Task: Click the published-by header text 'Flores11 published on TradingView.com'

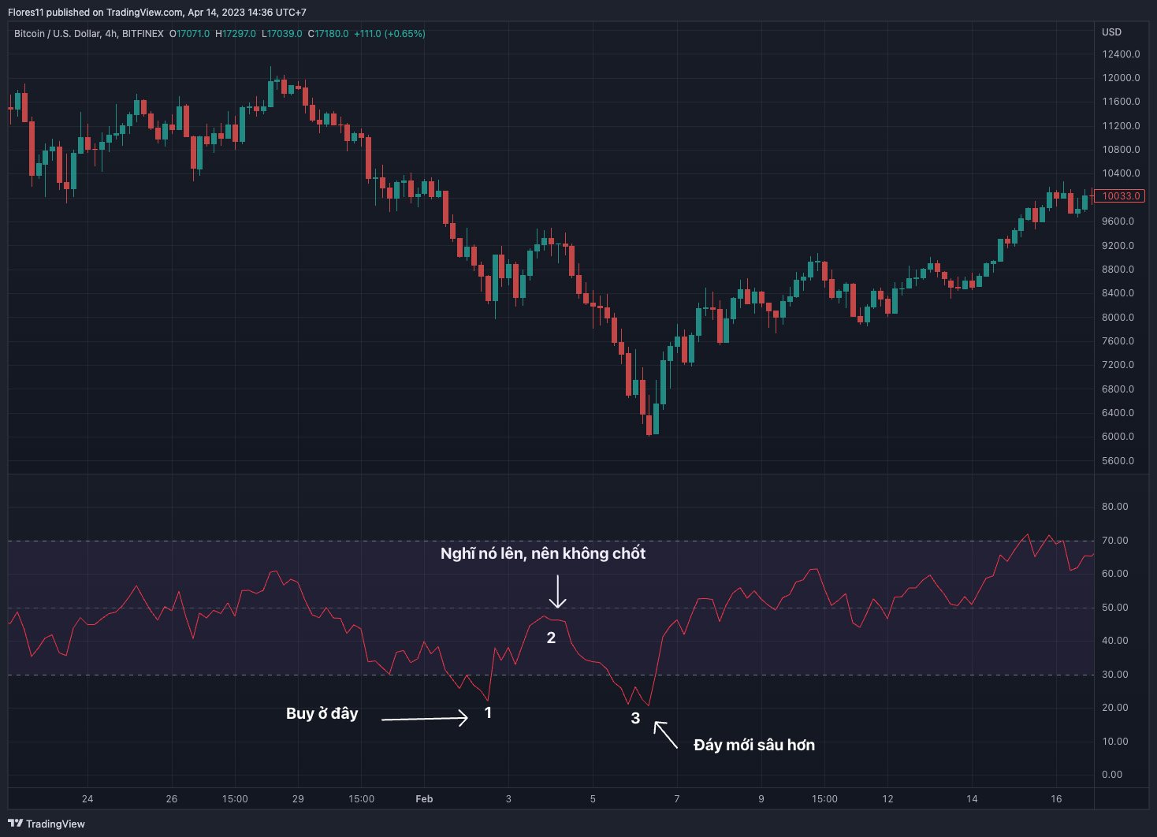Action: click(95, 13)
